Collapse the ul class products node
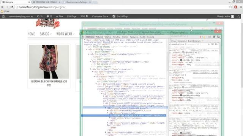 [102, 94]
